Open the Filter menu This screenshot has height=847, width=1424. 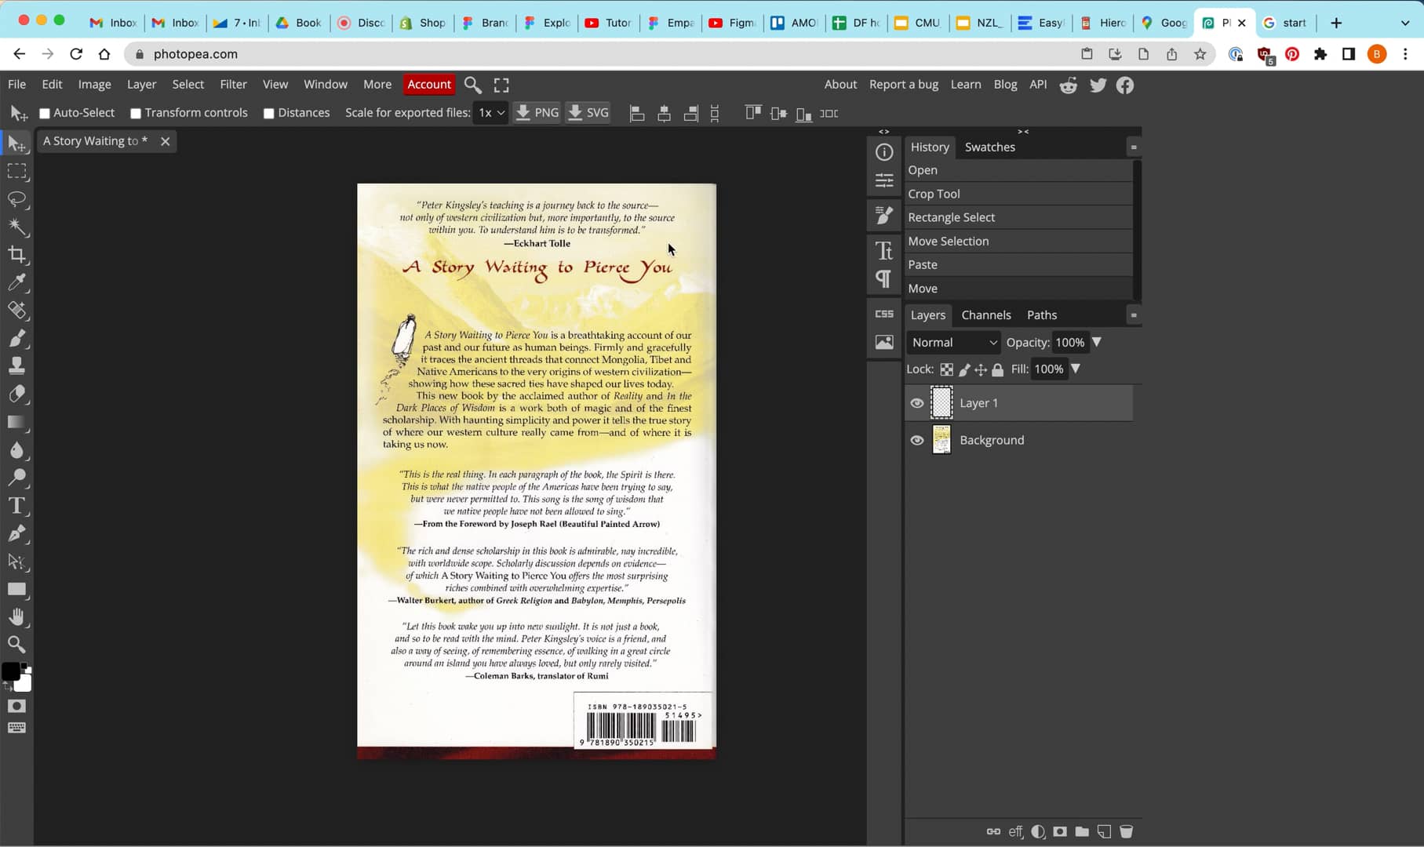233,84
